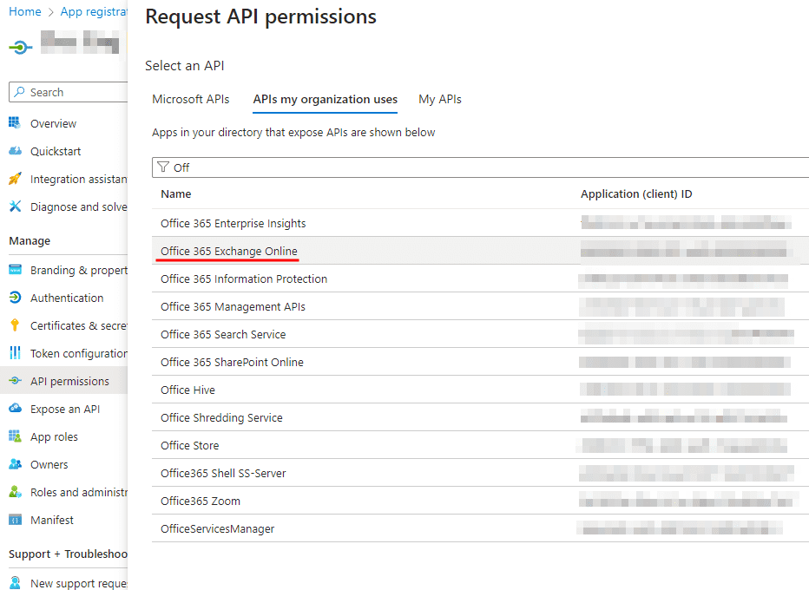Click the Owners people icon
The height and width of the screenshot is (590, 809).
15,464
